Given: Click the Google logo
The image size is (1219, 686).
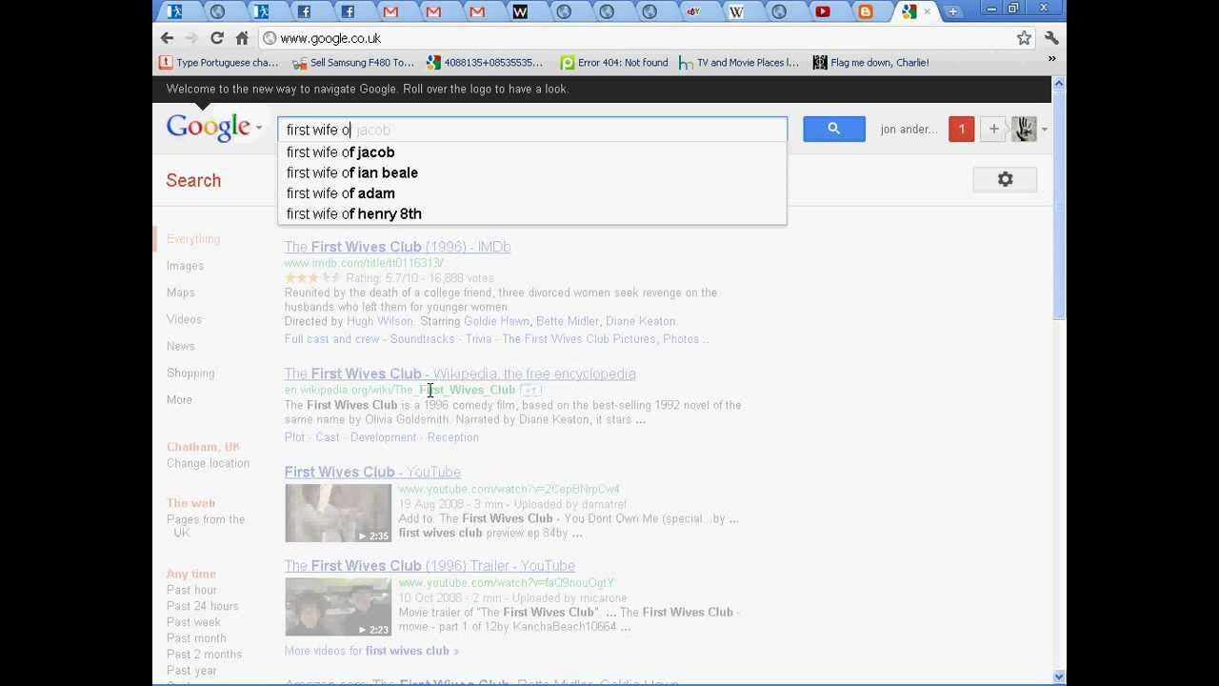Looking at the screenshot, I should click(208, 128).
